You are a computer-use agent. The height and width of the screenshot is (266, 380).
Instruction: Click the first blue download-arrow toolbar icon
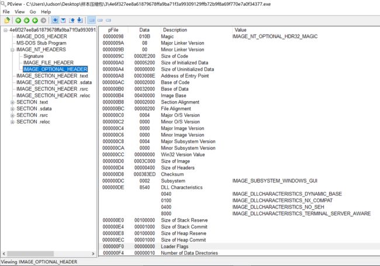(x=55, y=20)
